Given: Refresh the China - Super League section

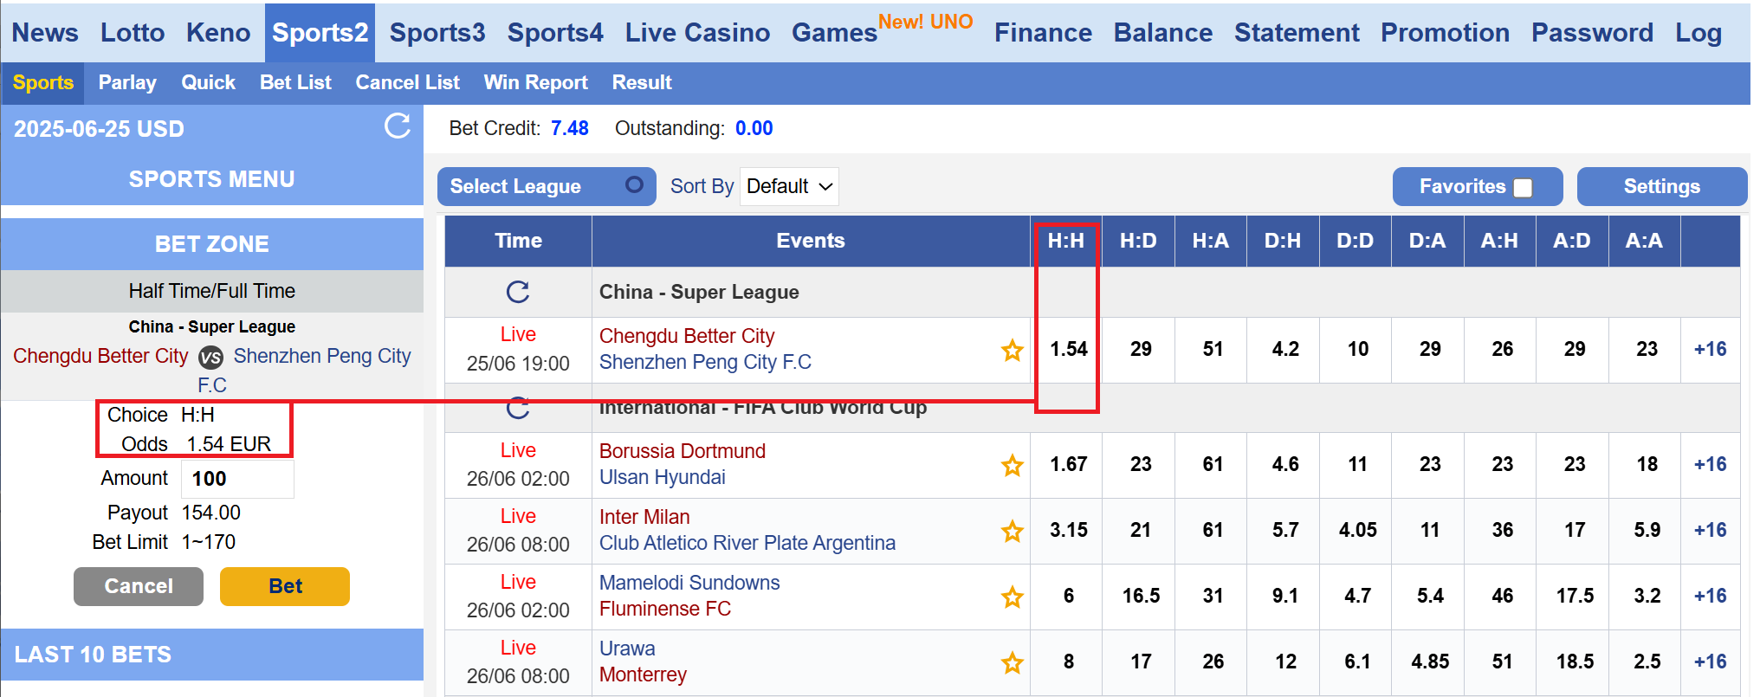Looking at the screenshot, I should [x=518, y=292].
